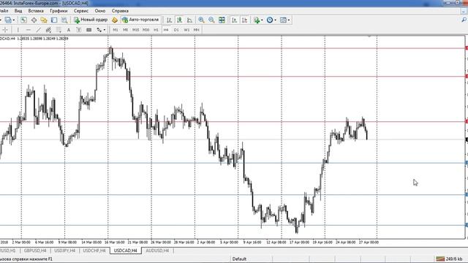Click the 27 Apr 00:00 date label

pos(369,242)
